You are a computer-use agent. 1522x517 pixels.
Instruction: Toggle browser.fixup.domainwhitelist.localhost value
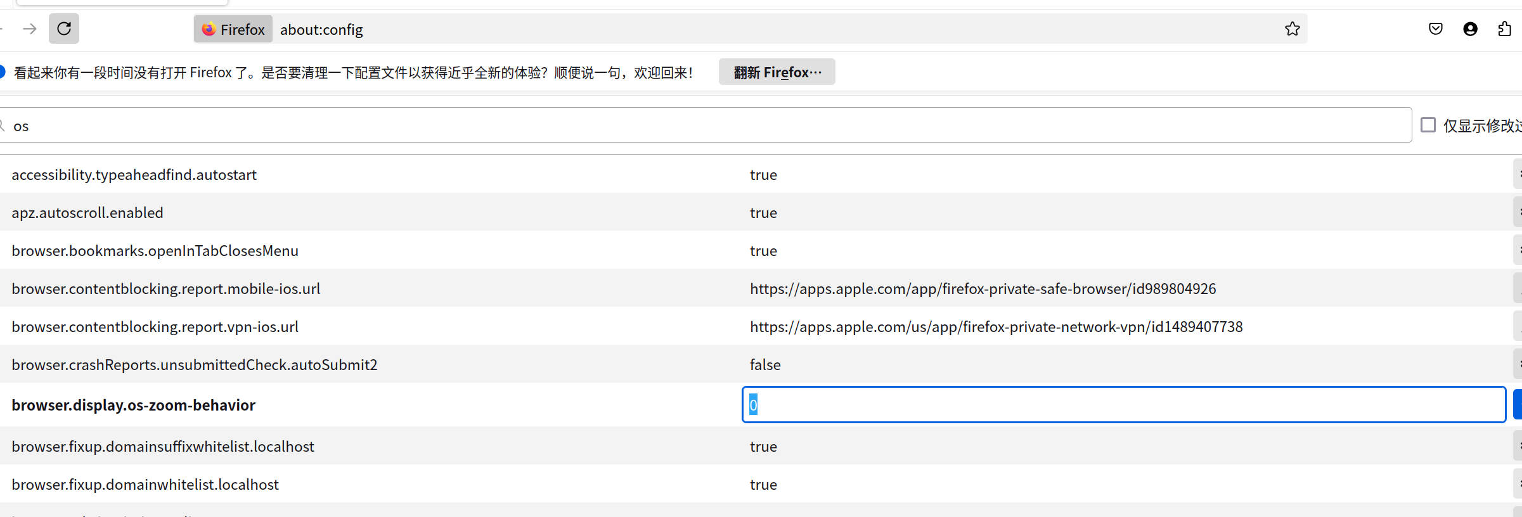[x=1518, y=484]
